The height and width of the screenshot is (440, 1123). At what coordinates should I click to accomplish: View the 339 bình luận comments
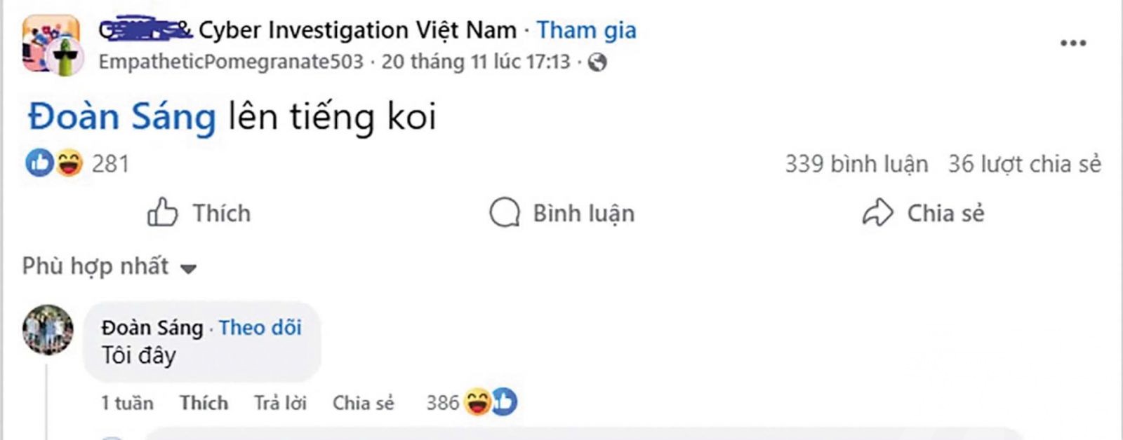856,164
